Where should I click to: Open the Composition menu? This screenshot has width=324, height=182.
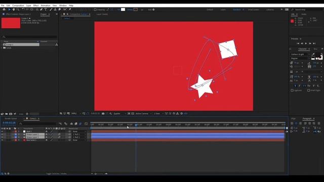18,6
